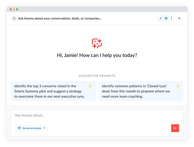
Task: Open the three-dot more options menu
Action: [171, 18]
